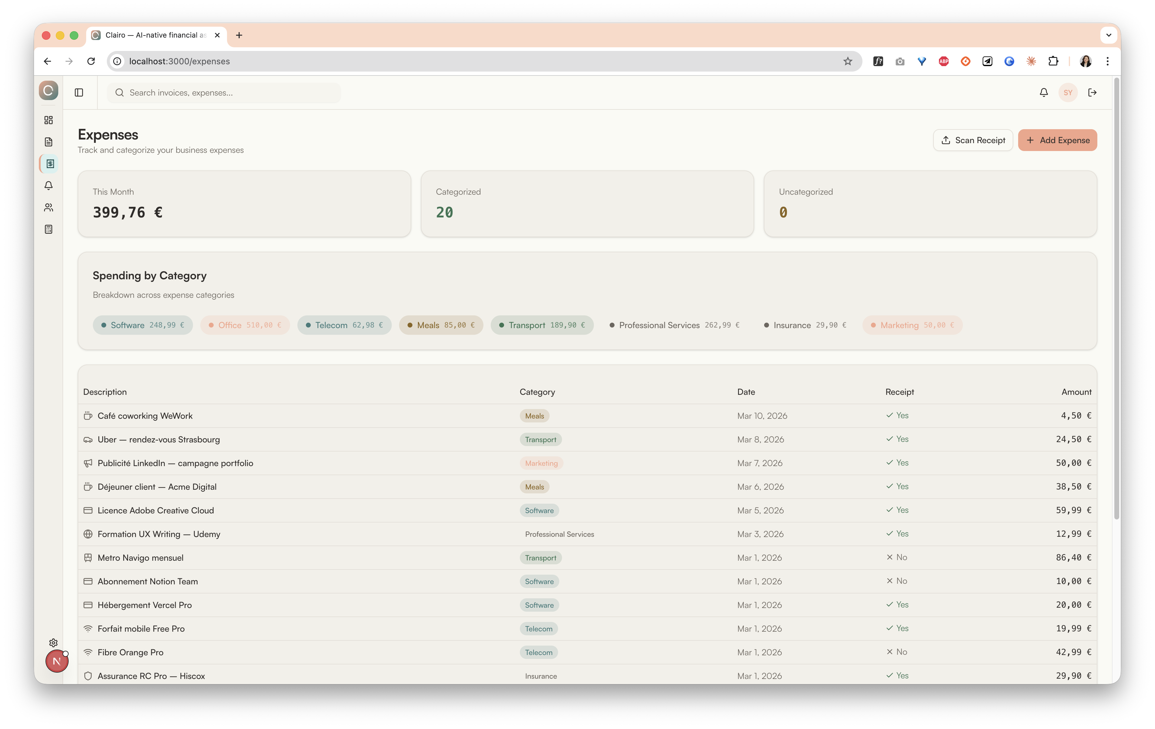Toggle the sidebar panel icon
The image size is (1155, 729).
79,92
